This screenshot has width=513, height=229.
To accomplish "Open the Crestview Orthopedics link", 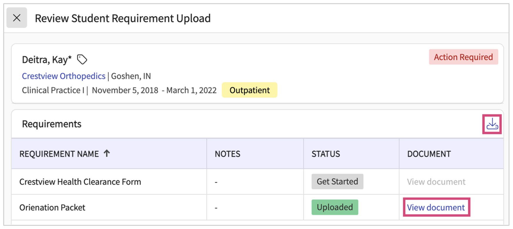I will [x=63, y=76].
